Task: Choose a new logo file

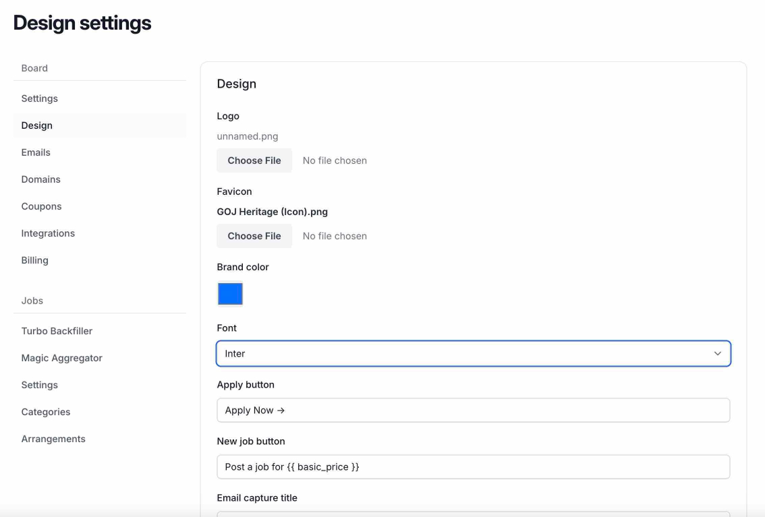Action: click(254, 160)
